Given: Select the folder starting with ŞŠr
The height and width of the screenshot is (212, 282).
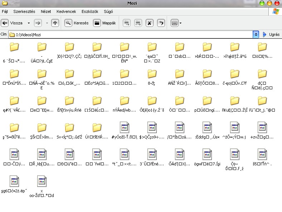Looking at the screenshot, I should (x=42, y=131).
